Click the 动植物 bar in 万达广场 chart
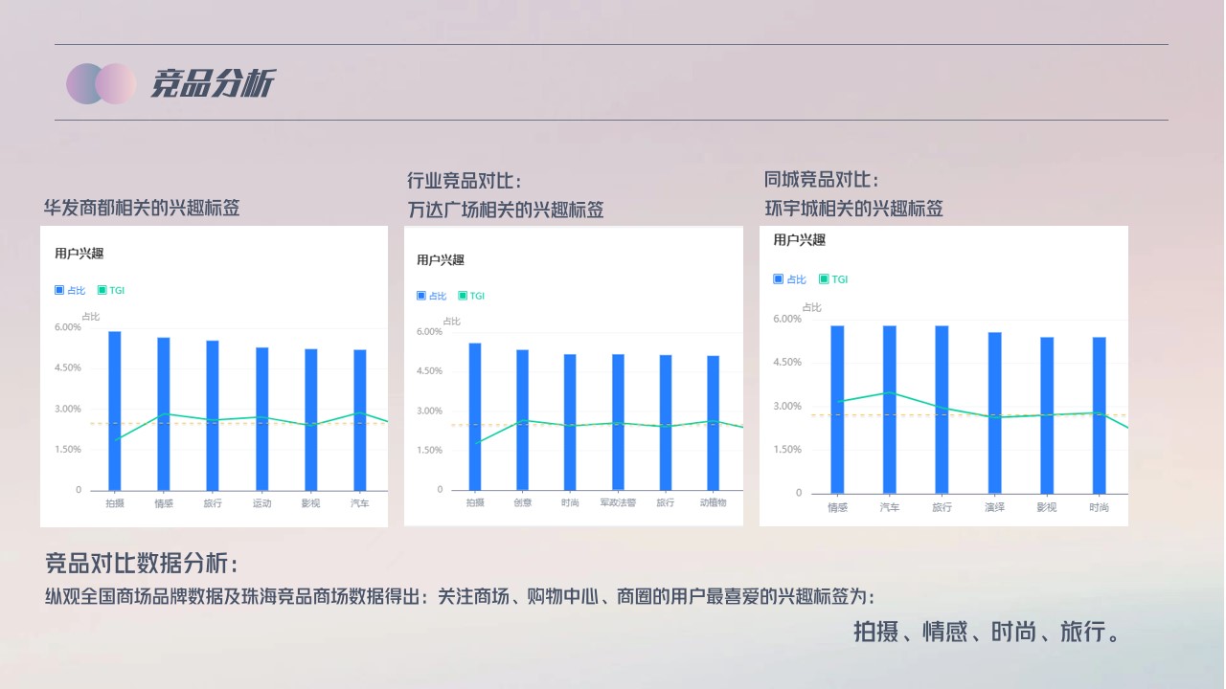 (713, 423)
